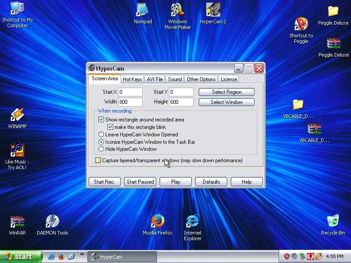Screen dimensions: 351x263
Task: Click the Play button
Action: (175, 181)
